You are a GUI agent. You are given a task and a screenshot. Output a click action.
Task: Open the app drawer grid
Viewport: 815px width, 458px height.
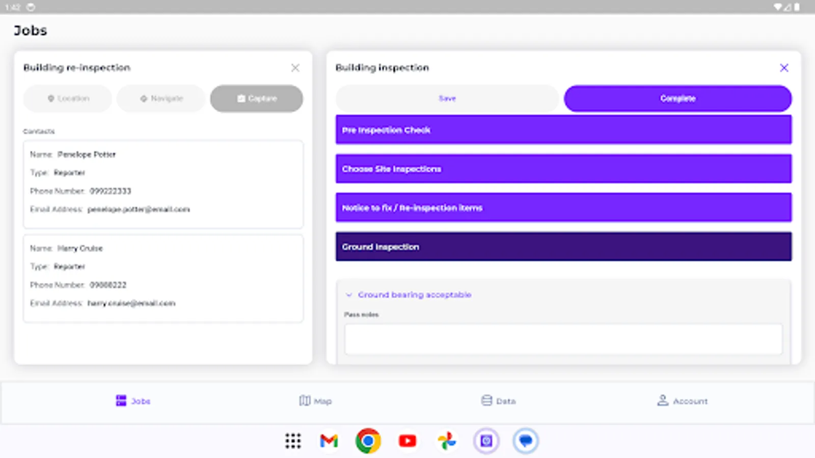click(x=293, y=441)
